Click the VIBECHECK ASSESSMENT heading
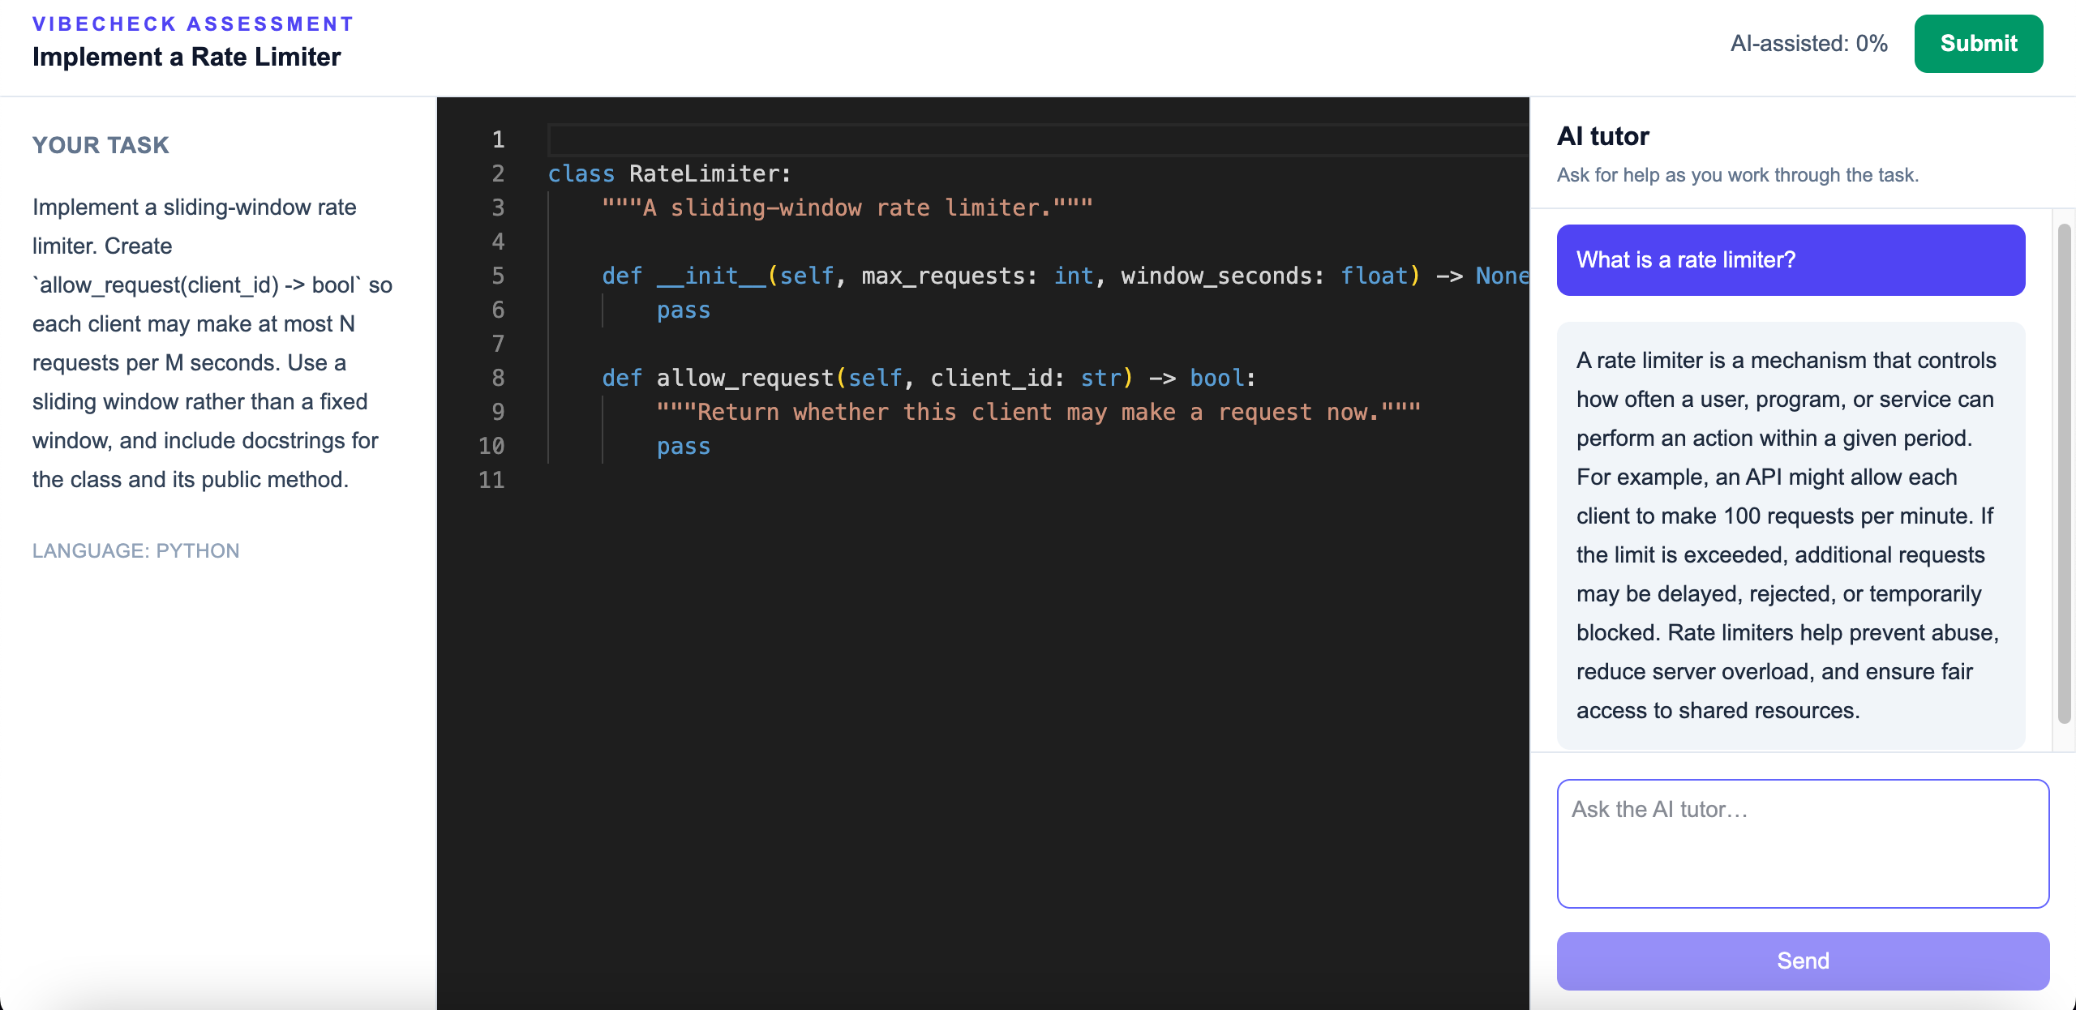The height and width of the screenshot is (1010, 2076). 193,24
